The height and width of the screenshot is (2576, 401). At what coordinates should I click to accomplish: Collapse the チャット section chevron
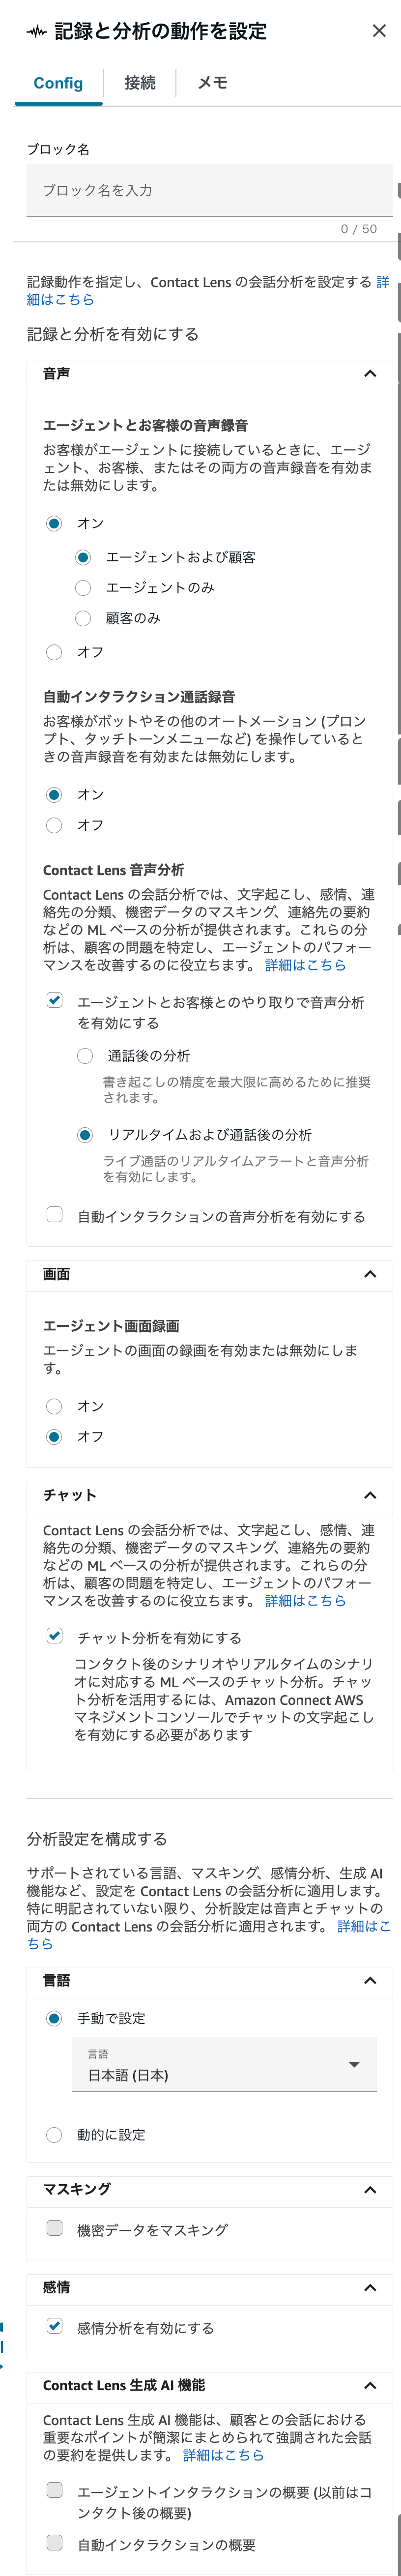point(370,1495)
